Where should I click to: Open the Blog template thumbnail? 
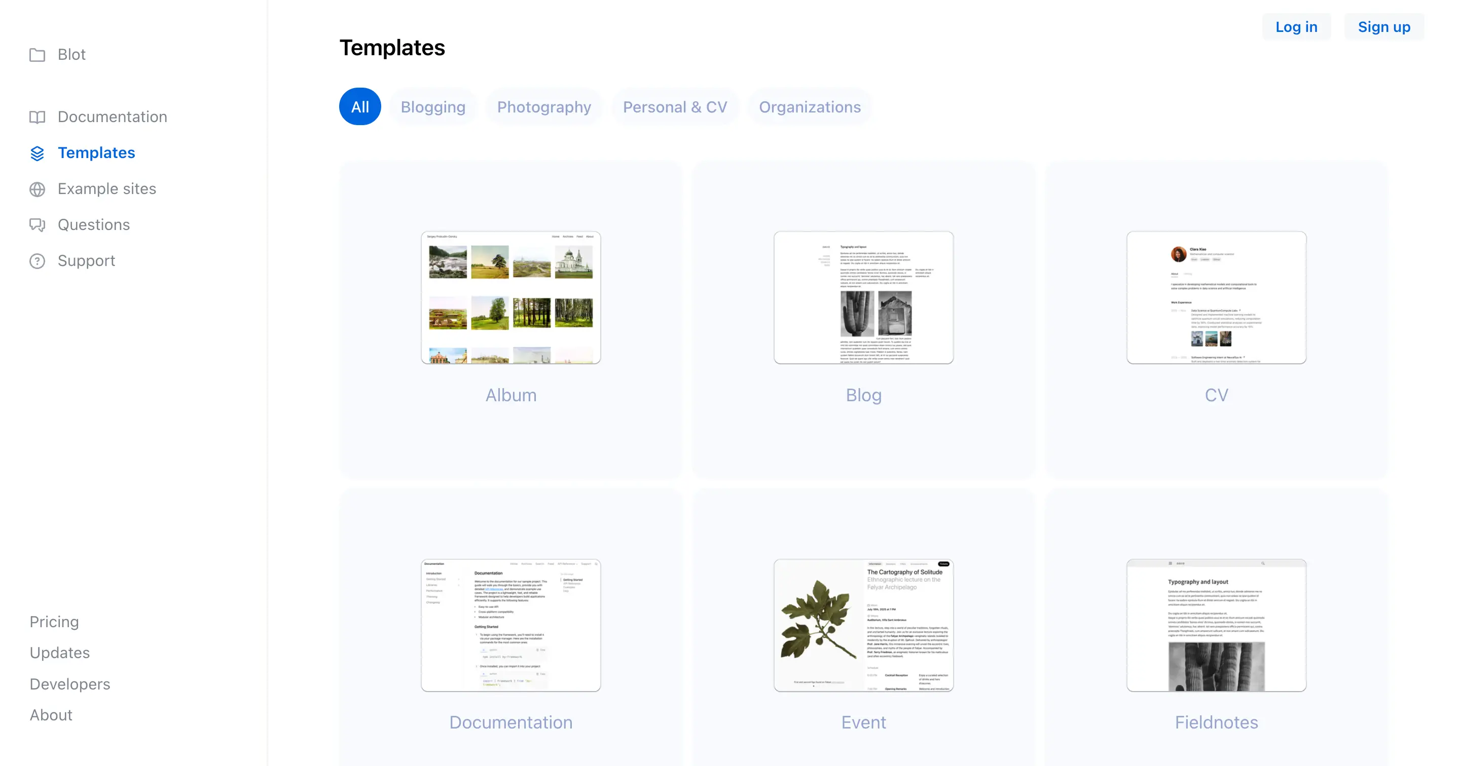pos(864,297)
